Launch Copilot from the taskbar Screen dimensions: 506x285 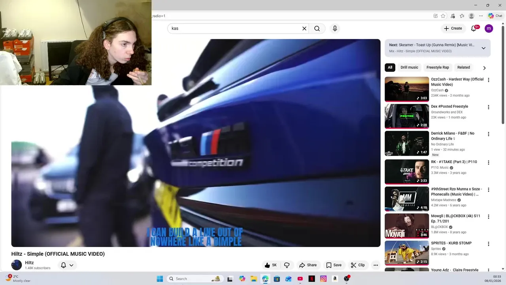pyautogui.click(x=242, y=279)
